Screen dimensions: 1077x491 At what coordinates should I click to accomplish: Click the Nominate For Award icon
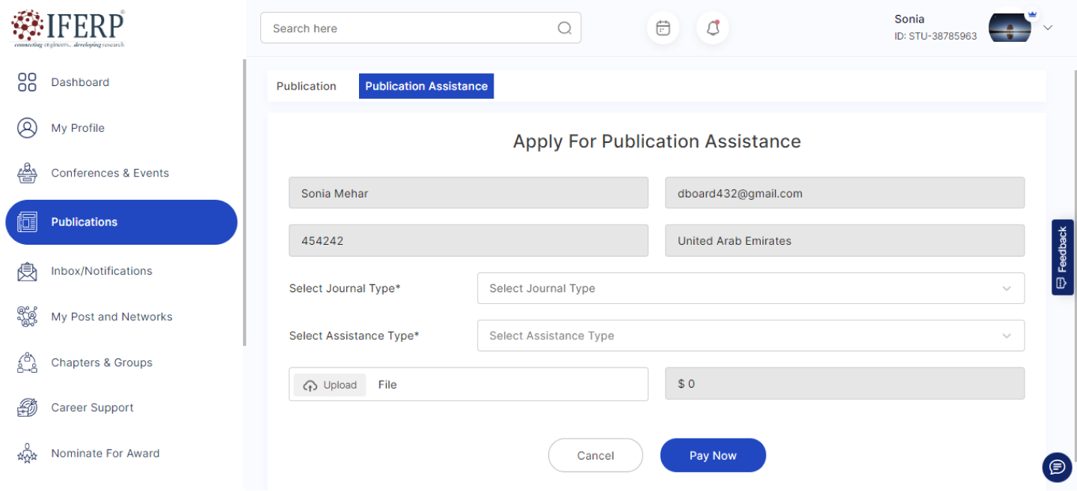27,454
